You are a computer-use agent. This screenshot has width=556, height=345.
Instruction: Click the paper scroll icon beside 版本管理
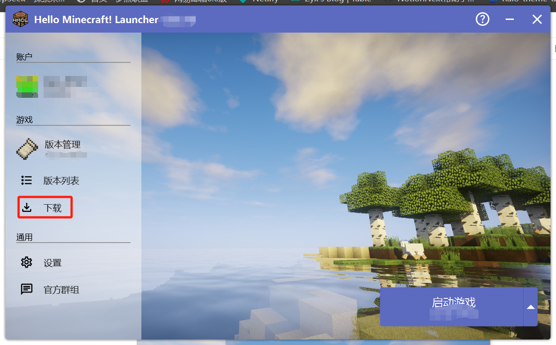[27, 149]
